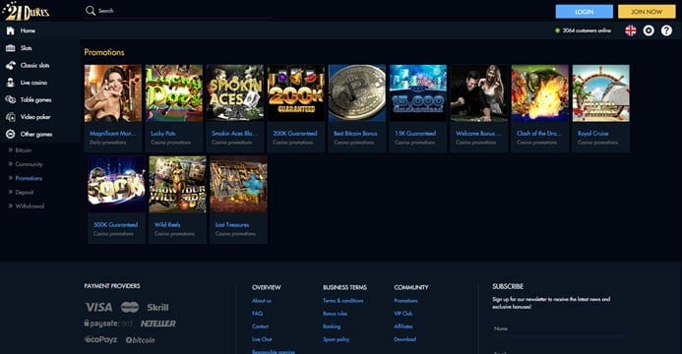This screenshot has width=682, height=354.
Task: Click the JOIN NOW button
Action: pyautogui.click(x=647, y=12)
